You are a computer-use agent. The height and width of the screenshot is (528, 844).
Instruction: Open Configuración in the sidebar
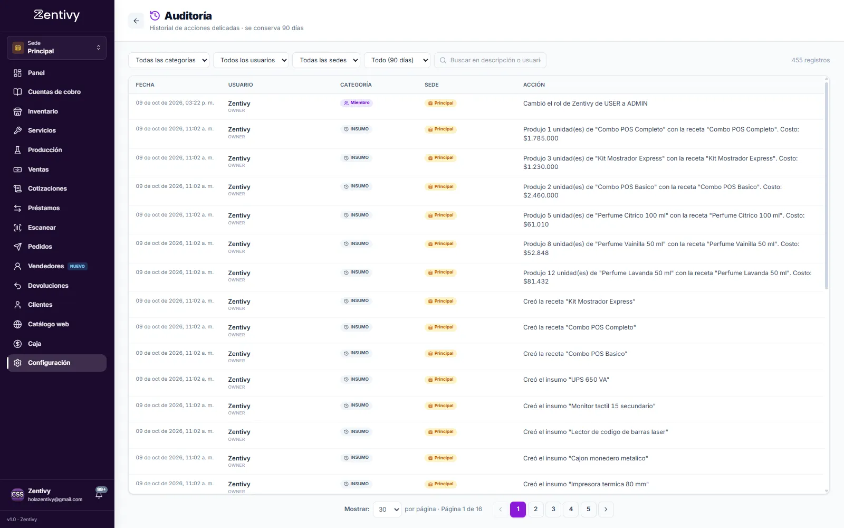(56, 363)
